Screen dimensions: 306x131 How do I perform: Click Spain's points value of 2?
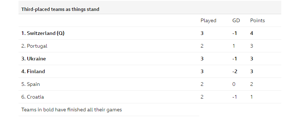click(x=251, y=84)
